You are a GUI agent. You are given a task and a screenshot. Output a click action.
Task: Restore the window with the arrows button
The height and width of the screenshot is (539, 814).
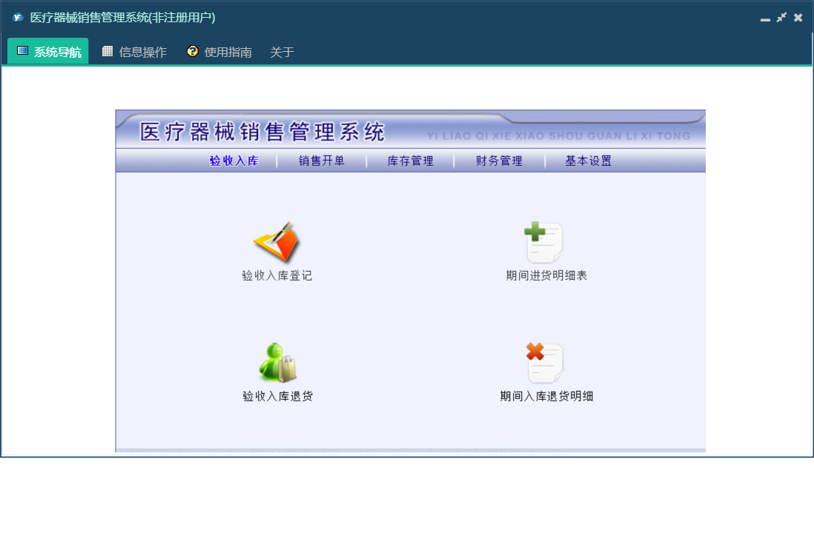click(781, 18)
